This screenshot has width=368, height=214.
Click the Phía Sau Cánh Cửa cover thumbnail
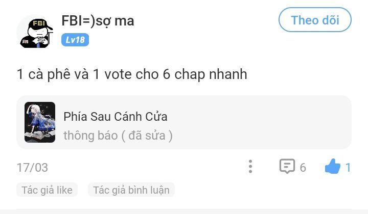click(x=40, y=122)
